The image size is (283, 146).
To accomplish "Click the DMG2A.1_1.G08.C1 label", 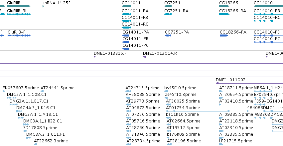I will 27,95.
